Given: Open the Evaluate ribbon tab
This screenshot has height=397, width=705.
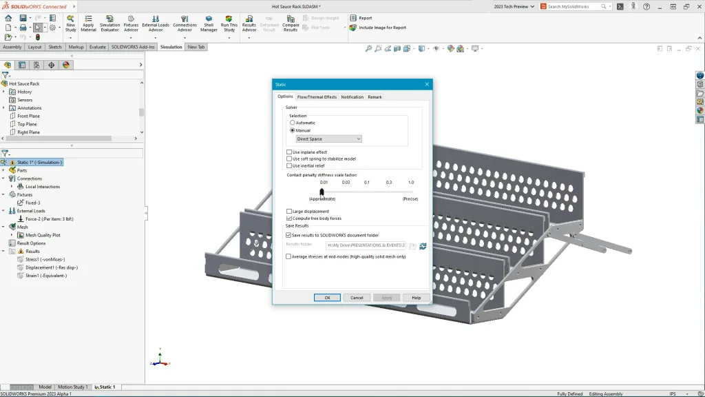Looking at the screenshot, I should coord(97,47).
